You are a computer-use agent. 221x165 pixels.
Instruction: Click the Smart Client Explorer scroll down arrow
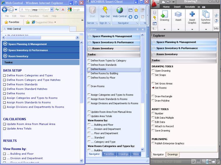[x=142, y=149]
